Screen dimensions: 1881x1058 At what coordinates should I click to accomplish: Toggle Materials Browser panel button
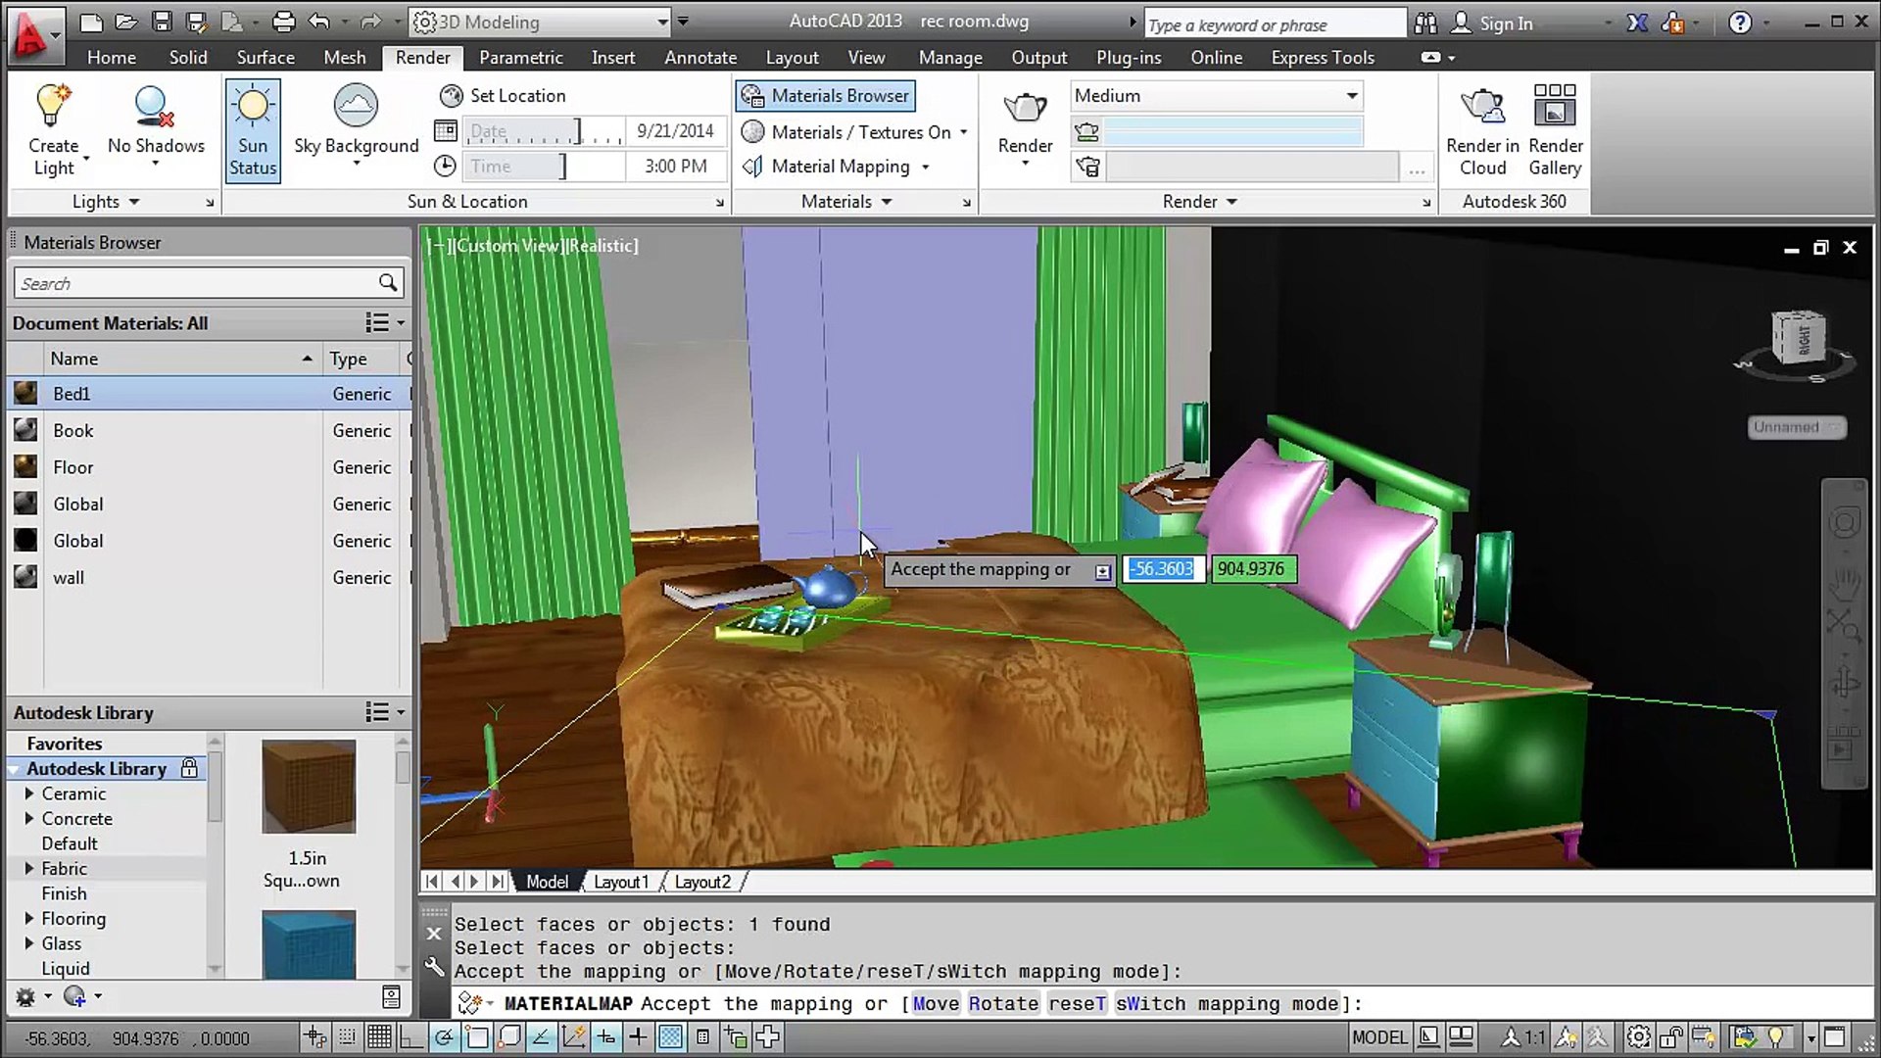pyautogui.click(x=826, y=96)
